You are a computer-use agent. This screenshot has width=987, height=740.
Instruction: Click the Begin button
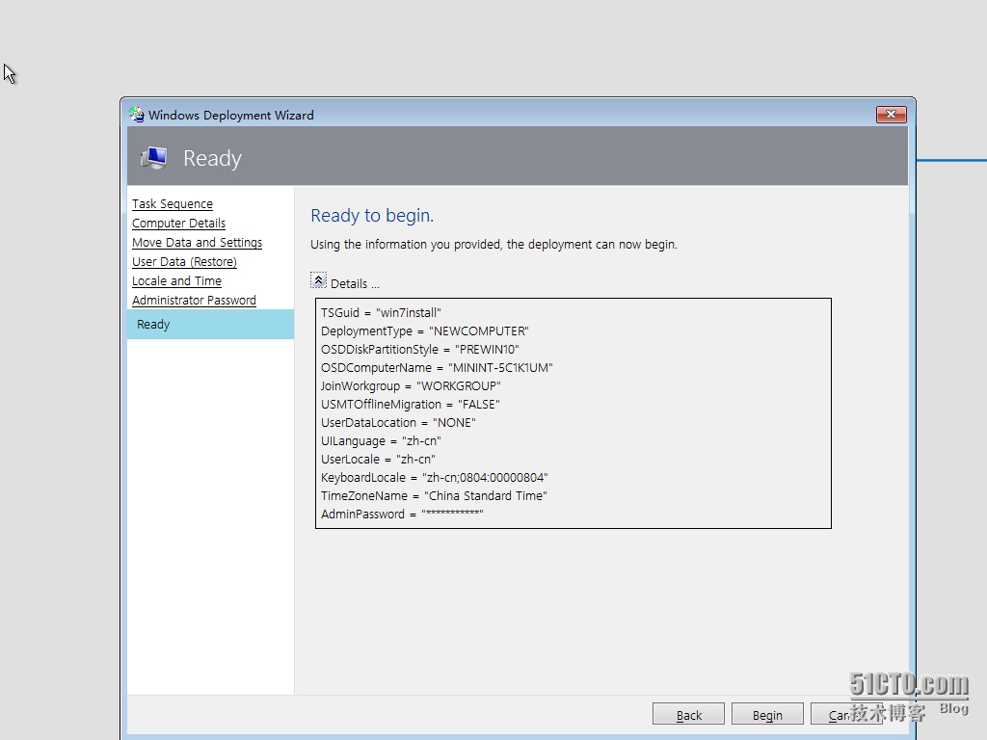click(767, 715)
